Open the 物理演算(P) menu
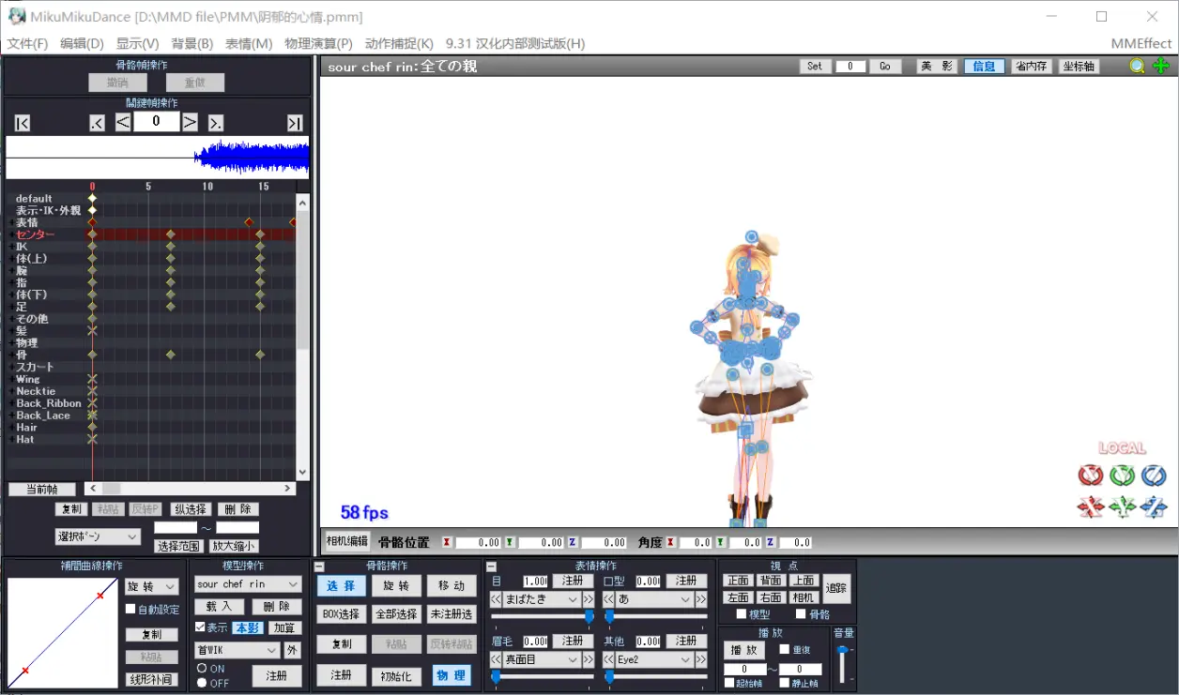1179x695 pixels. [318, 44]
